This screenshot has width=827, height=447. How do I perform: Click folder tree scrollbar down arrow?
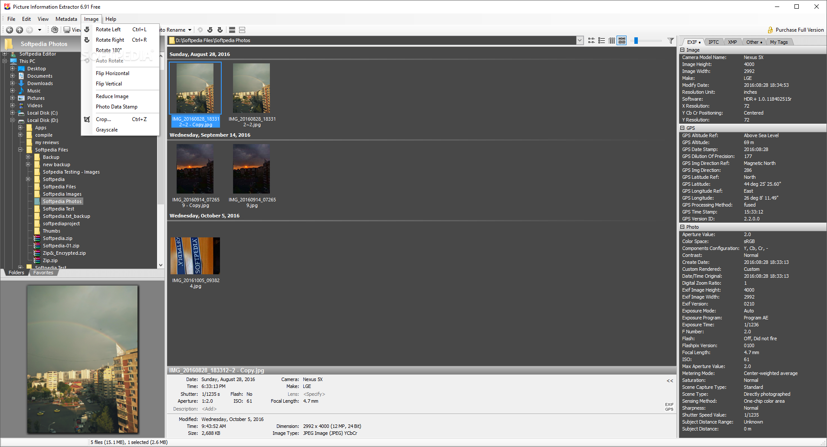161,265
